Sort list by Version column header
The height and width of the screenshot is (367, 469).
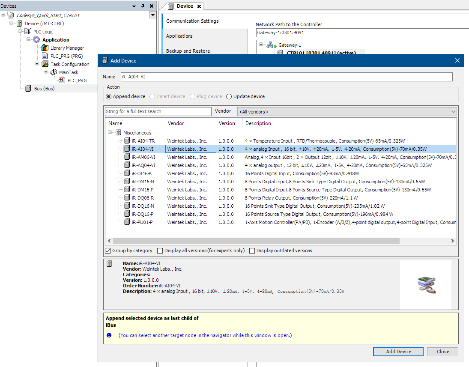227,123
